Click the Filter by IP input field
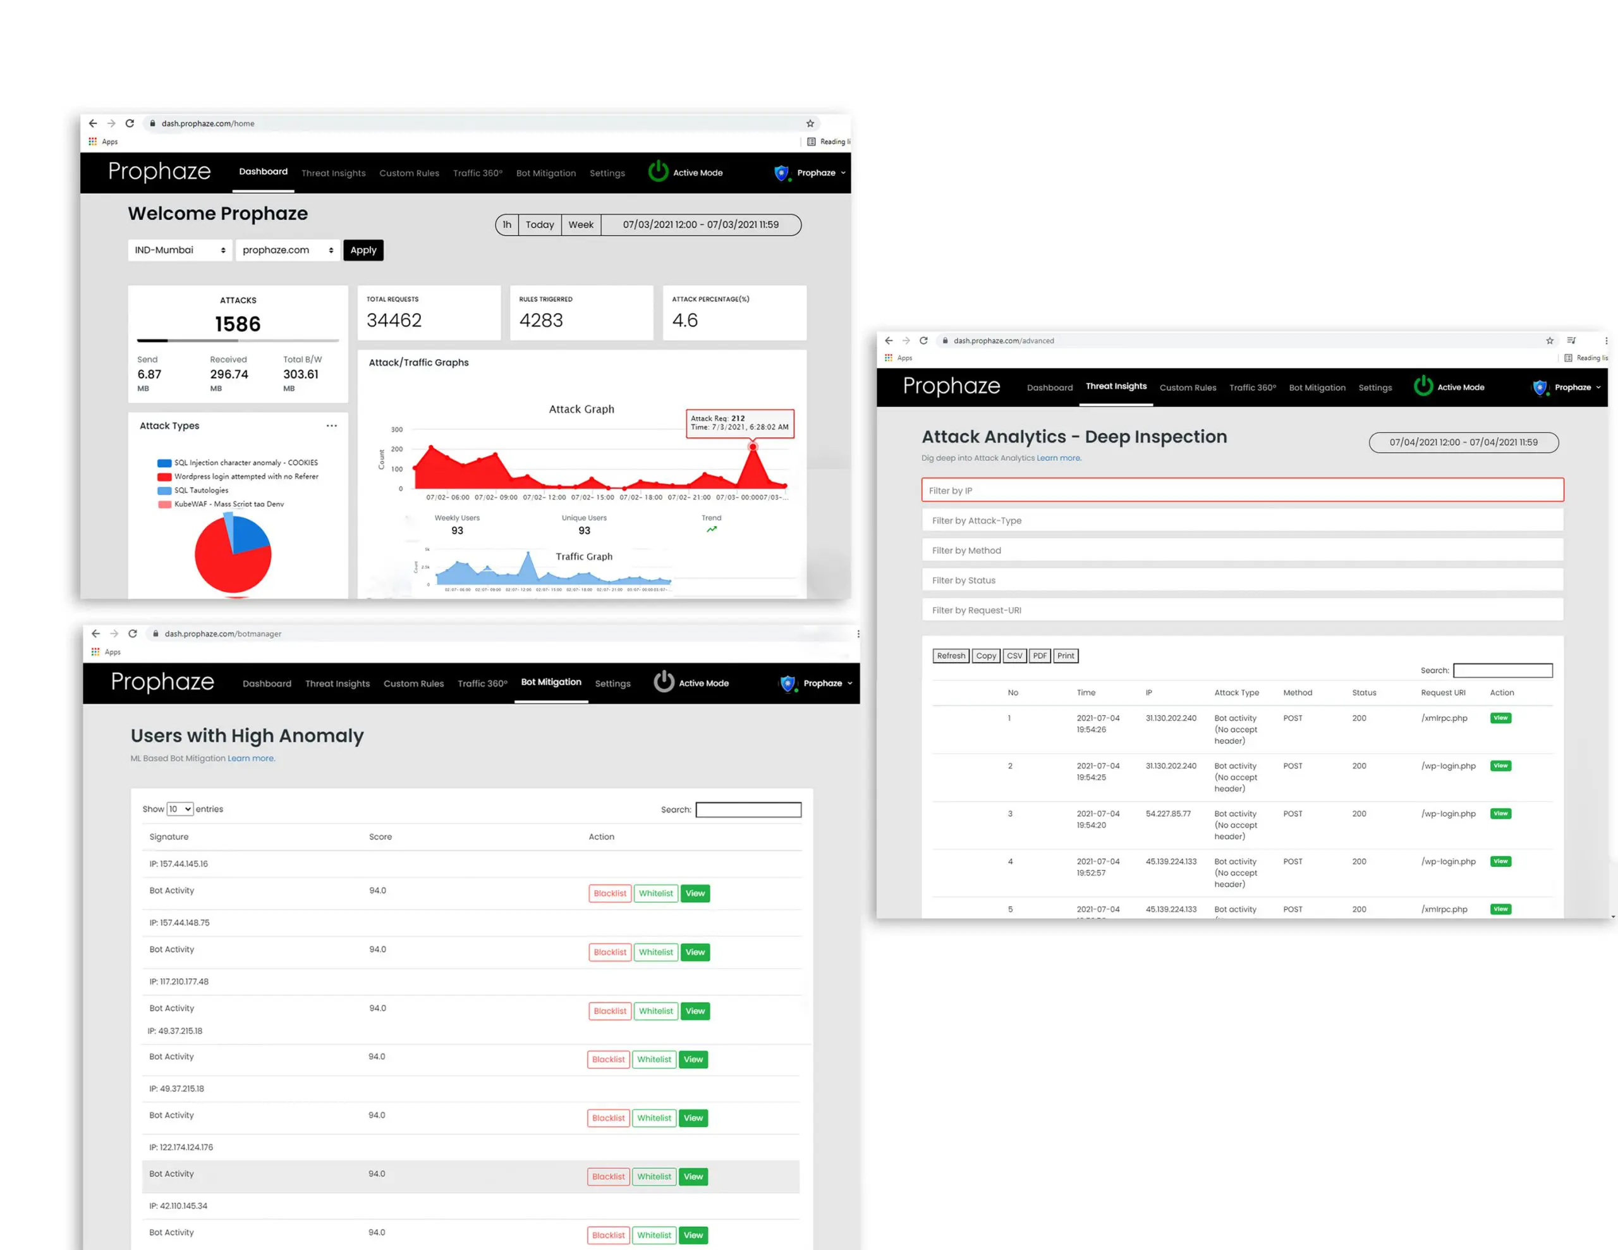This screenshot has height=1250, width=1618. click(x=1242, y=491)
